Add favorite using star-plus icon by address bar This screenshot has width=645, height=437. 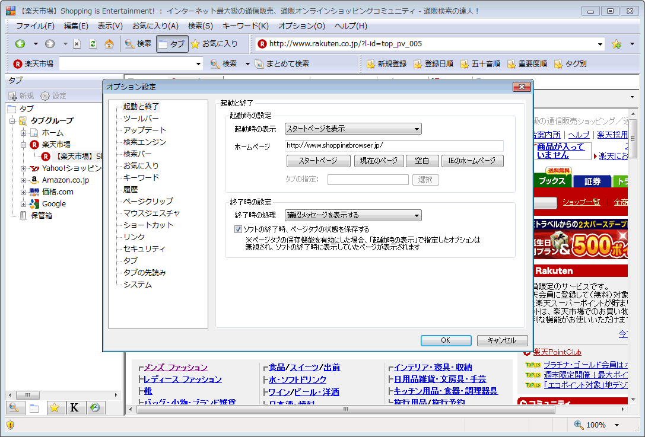[616, 44]
